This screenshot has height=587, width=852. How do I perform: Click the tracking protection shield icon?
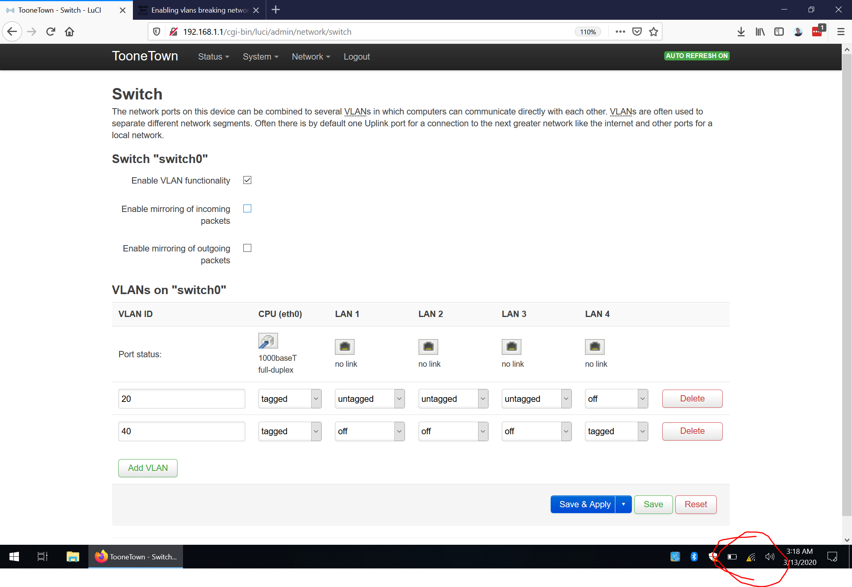[157, 32]
